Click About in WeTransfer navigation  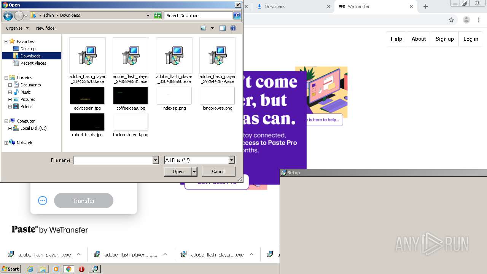click(419, 39)
